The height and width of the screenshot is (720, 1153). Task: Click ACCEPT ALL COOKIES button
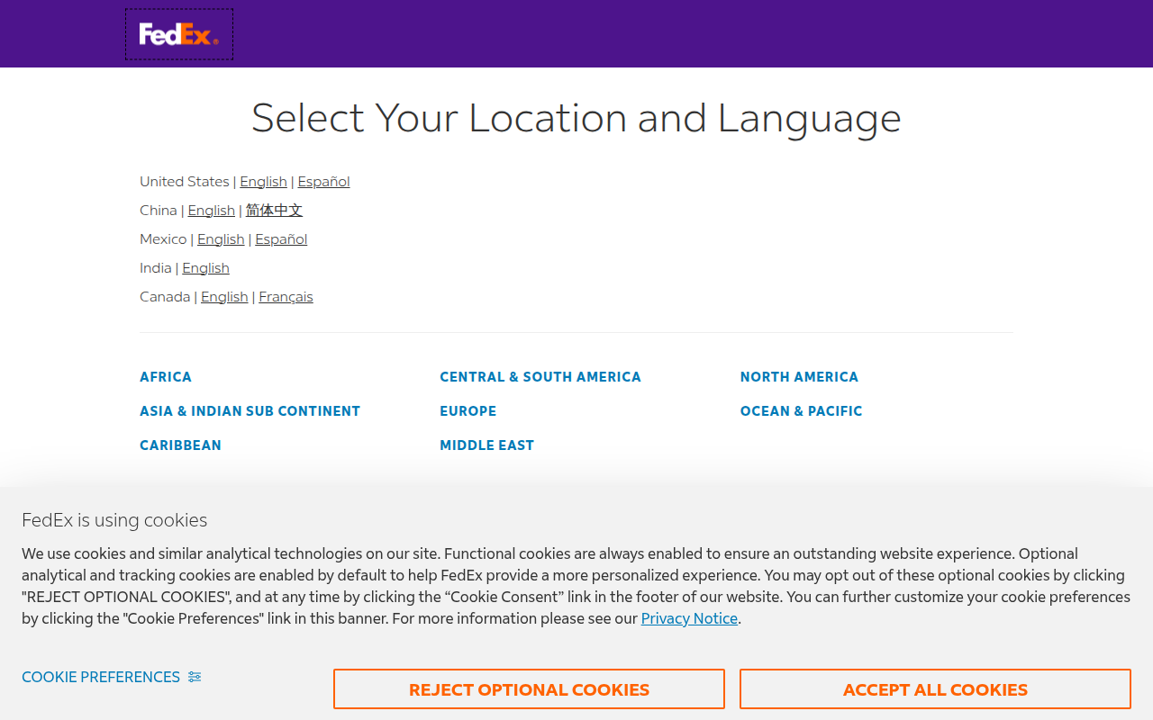click(935, 689)
